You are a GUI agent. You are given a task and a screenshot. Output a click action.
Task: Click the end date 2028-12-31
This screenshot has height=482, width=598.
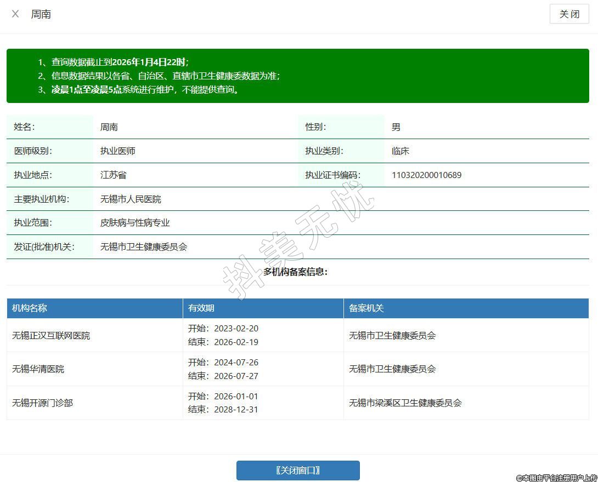[236, 410]
